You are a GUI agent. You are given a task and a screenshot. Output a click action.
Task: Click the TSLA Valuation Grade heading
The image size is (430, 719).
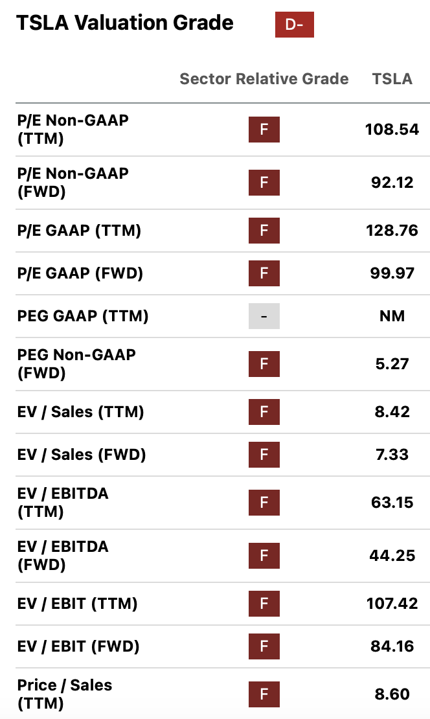point(125,23)
